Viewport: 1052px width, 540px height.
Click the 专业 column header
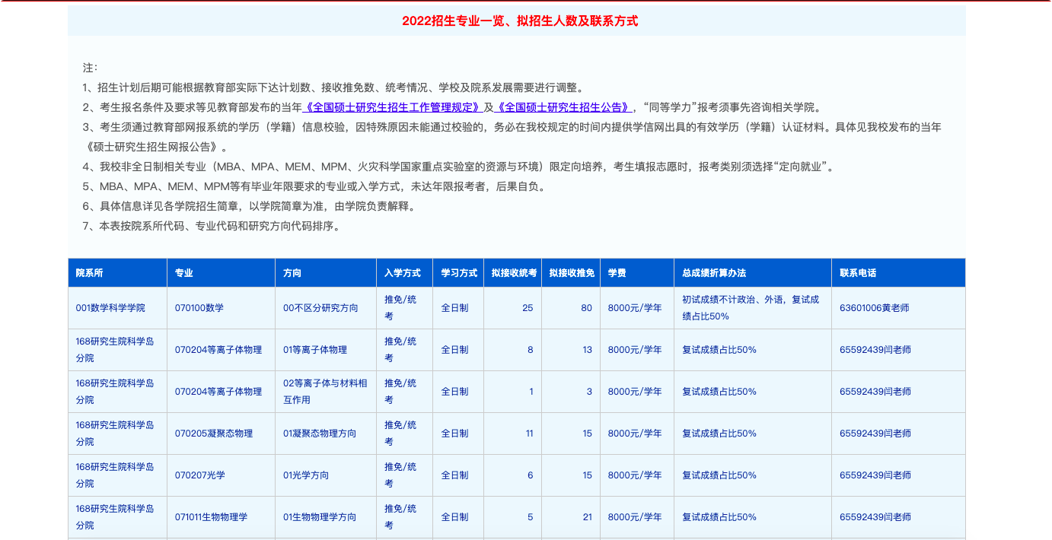pyautogui.click(x=184, y=273)
